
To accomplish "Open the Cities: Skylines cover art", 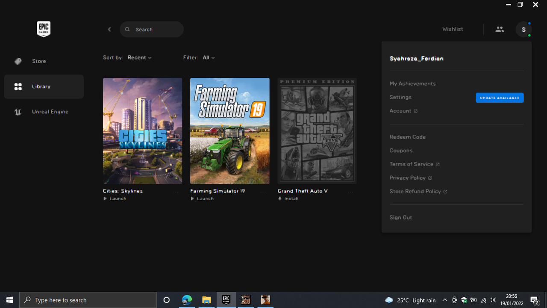I will pos(142,131).
